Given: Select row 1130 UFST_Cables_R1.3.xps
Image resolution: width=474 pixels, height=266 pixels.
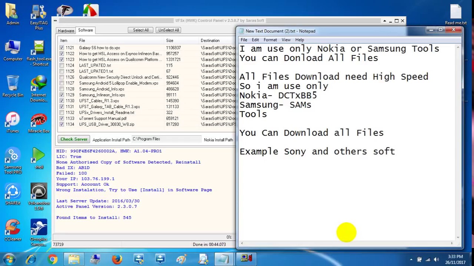Looking at the screenshot, I should [147, 101].
